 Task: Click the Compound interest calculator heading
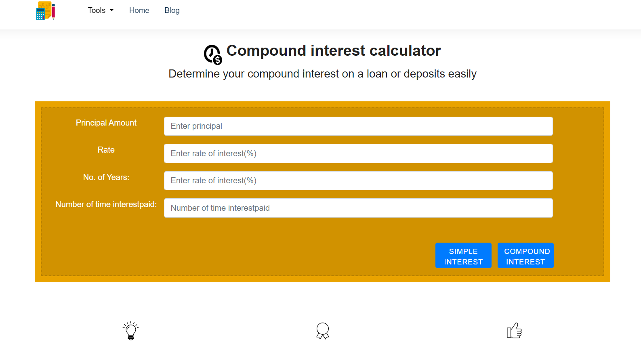click(334, 51)
